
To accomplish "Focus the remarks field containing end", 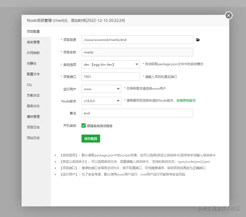I will point(137,113).
